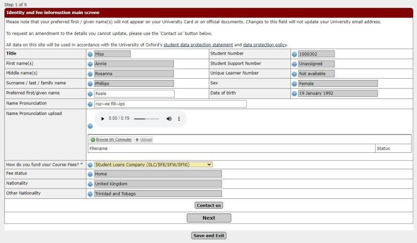Mute the audio player volume

pos(169,119)
